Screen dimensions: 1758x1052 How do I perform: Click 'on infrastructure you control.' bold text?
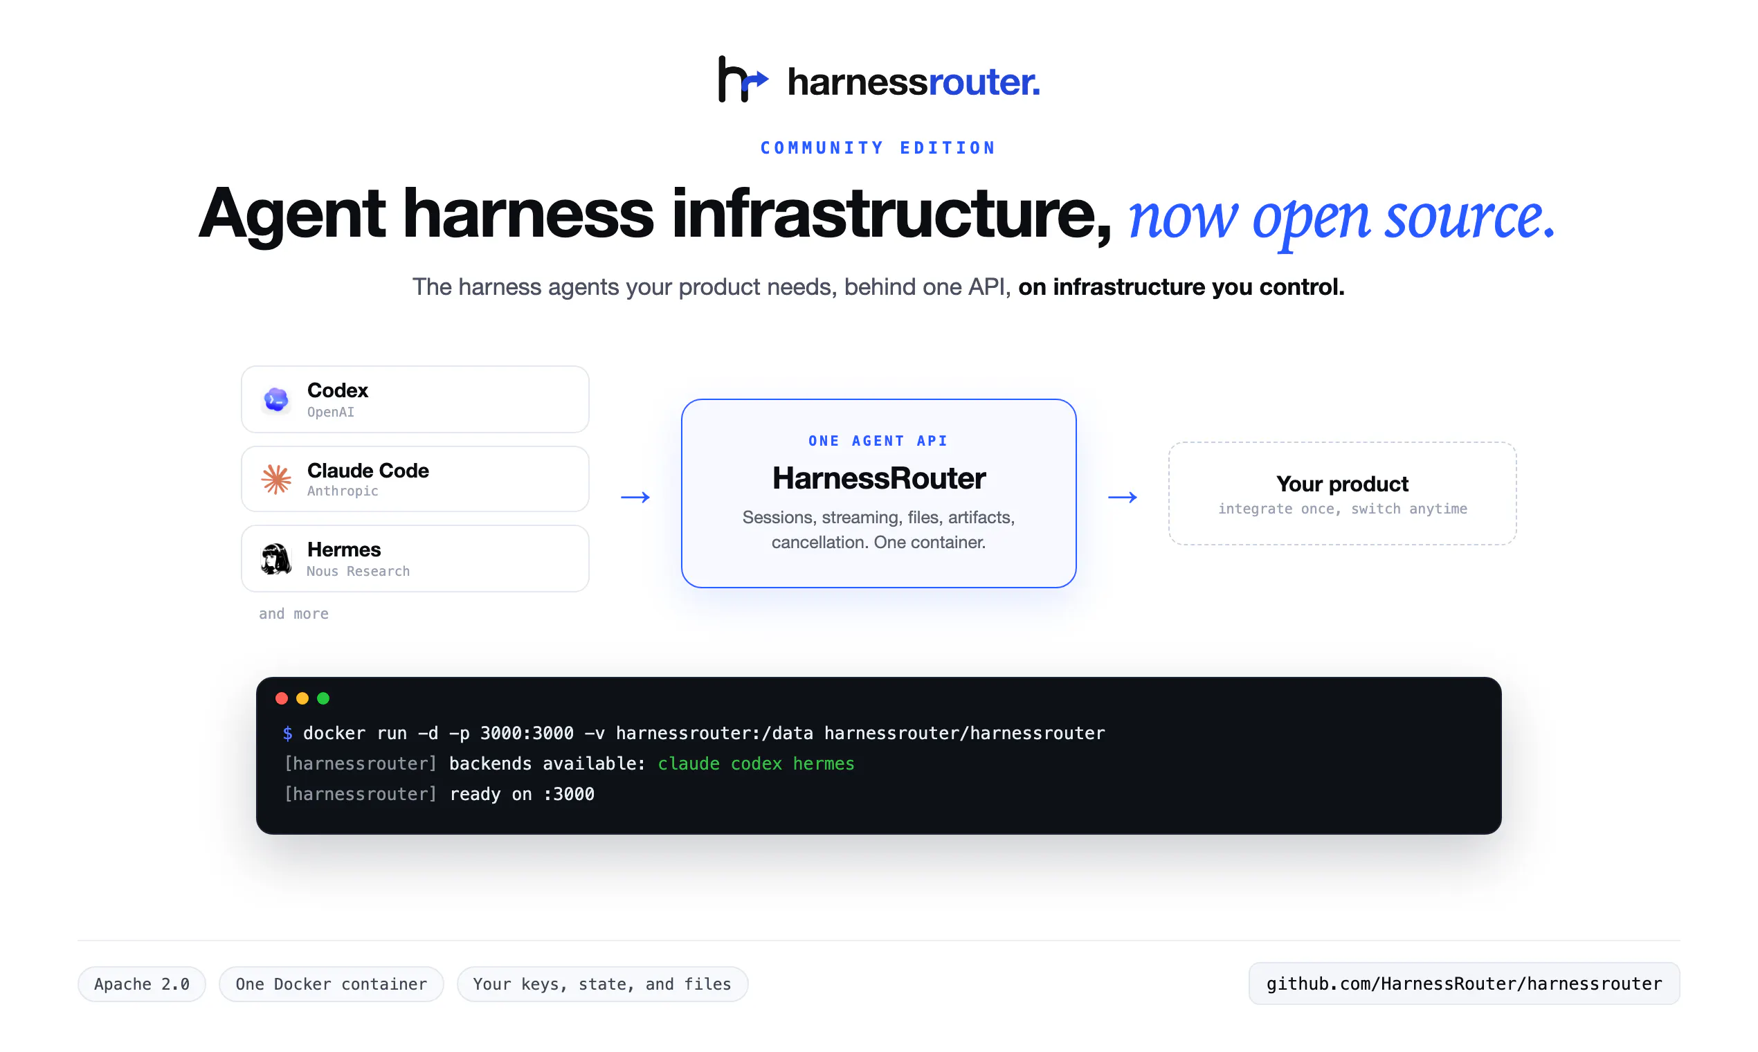click(1181, 287)
